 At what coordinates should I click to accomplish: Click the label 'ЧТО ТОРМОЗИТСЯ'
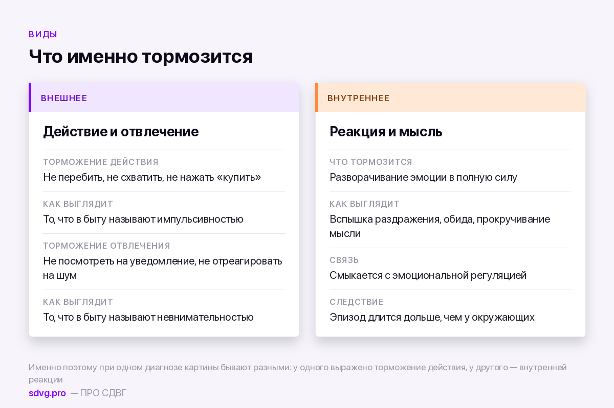pyautogui.click(x=371, y=162)
